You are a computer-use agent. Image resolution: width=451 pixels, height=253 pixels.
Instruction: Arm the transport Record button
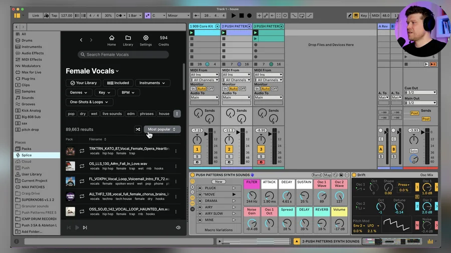[x=250, y=15]
